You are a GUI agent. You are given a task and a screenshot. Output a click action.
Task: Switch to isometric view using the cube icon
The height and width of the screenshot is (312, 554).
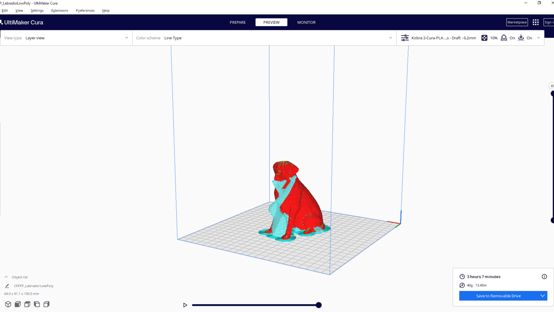(8, 304)
